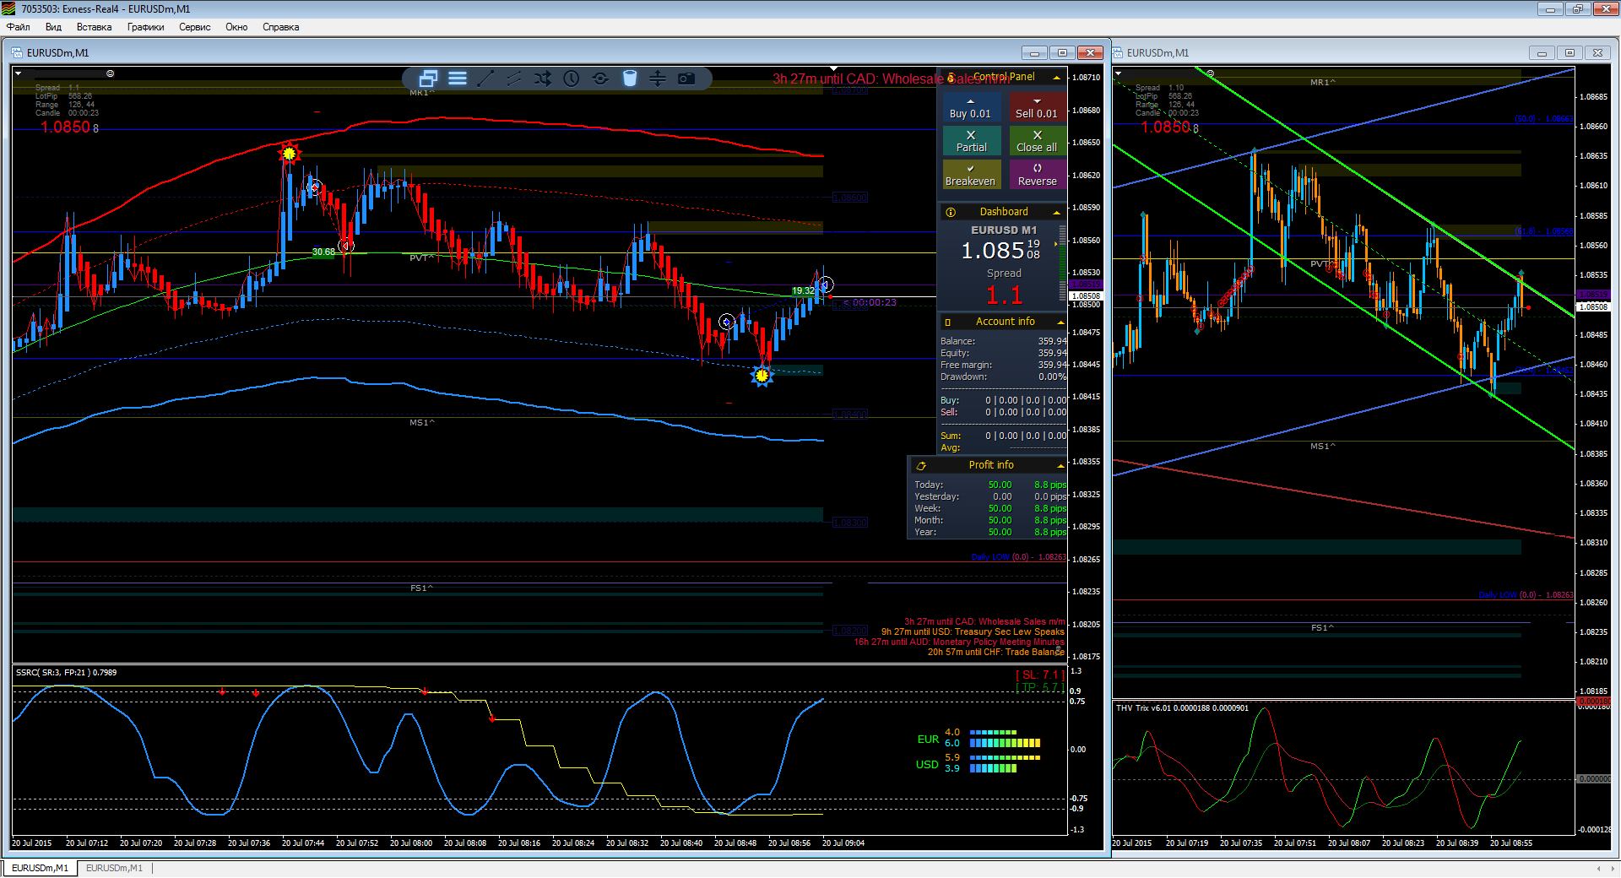Open the left chart's top-left dropdown arrow
1621x878 pixels.
pyautogui.click(x=18, y=73)
